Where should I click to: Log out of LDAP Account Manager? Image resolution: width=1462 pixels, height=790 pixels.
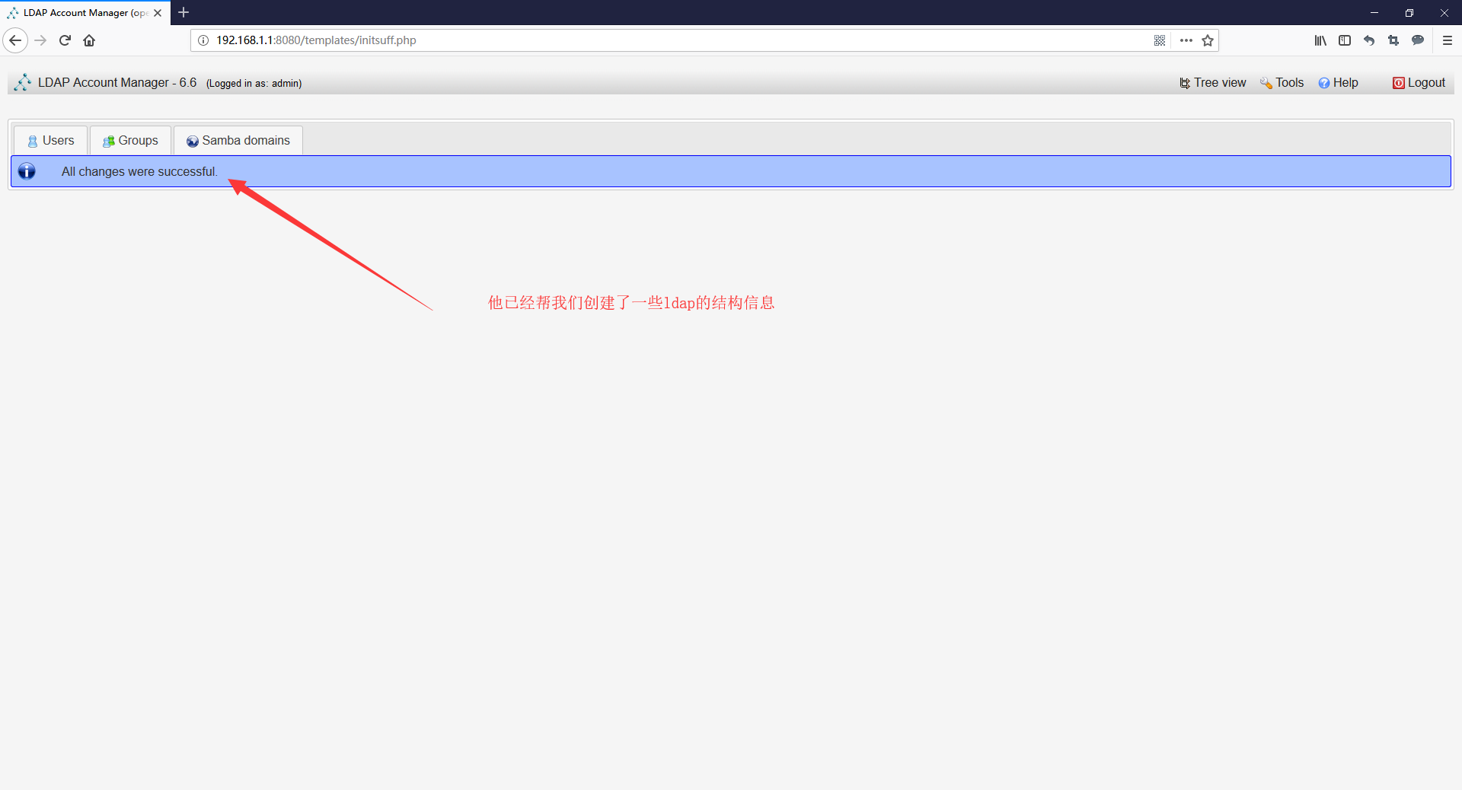pyautogui.click(x=1419, y=82)
